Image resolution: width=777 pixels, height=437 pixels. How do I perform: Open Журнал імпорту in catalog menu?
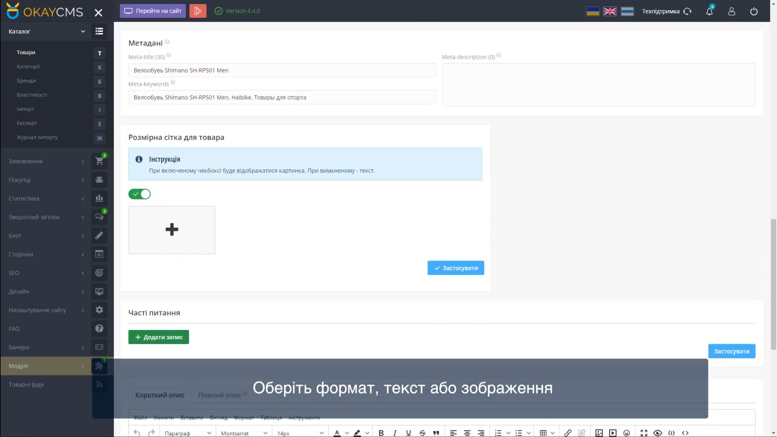click(37, 137)
